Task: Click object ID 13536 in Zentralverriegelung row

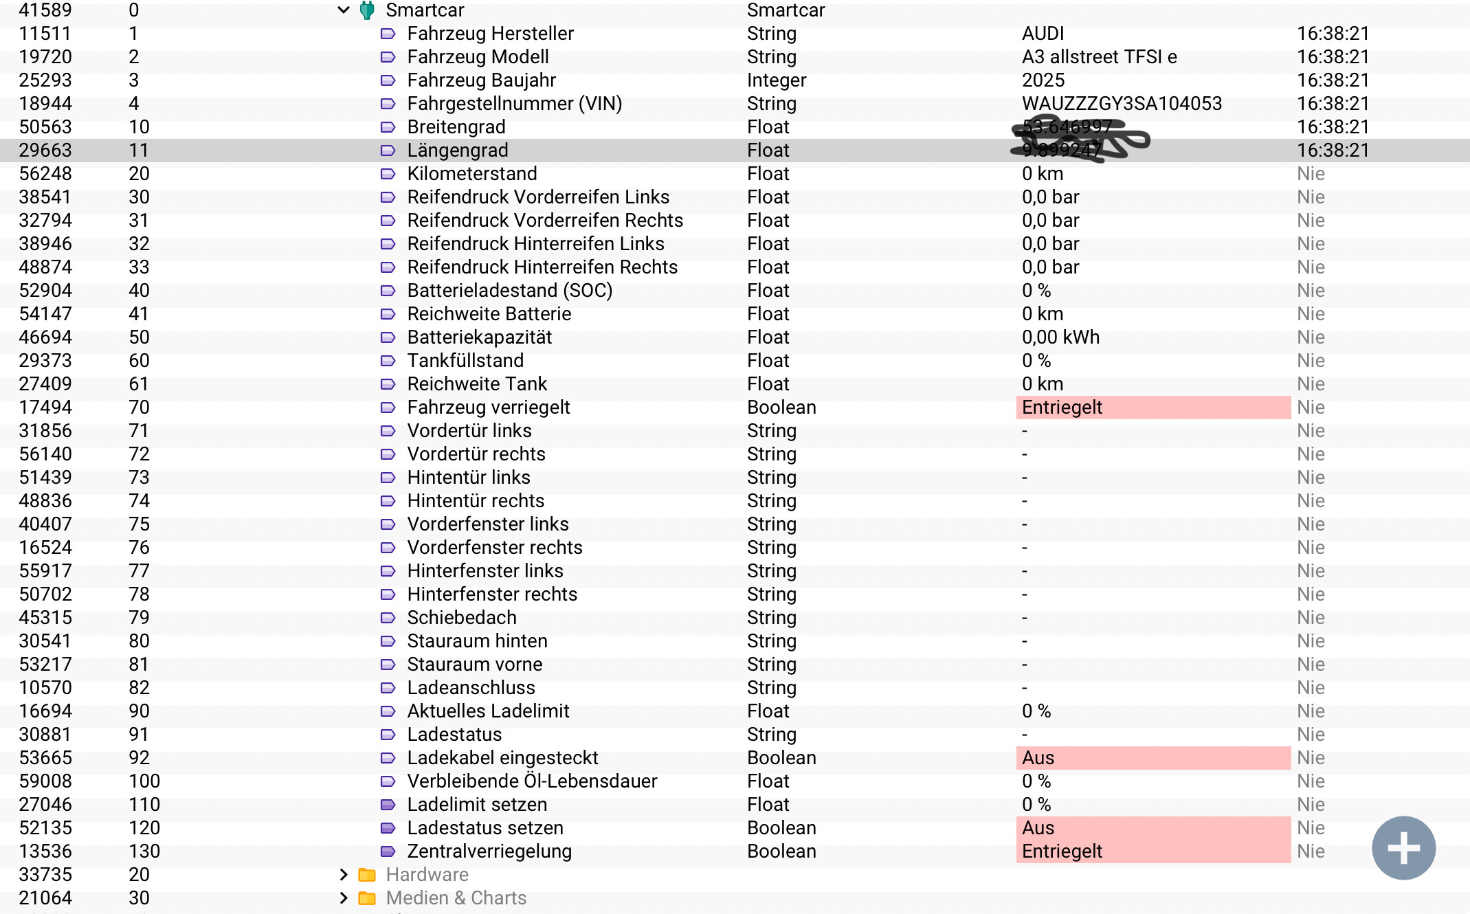Action: pyautogui.click(x=45, y=851)
